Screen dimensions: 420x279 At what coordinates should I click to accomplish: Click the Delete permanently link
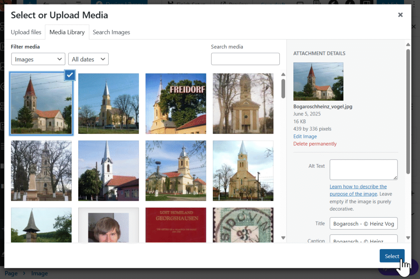click(x=315, y=144)
